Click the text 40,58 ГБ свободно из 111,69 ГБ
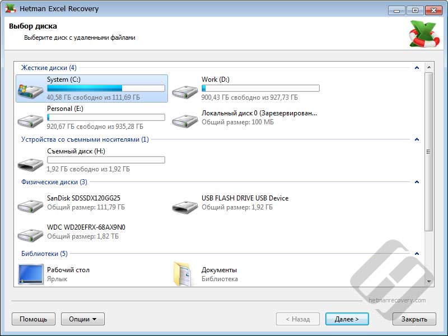Screen dimensions: 448x336 [94, 97]
